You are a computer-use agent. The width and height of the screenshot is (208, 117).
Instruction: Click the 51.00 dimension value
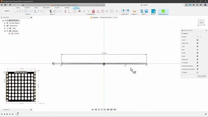coord(104,53)
